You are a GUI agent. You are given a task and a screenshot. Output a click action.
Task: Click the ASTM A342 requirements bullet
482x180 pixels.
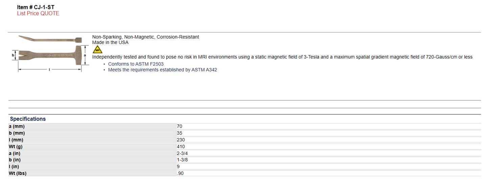[163, 70]
